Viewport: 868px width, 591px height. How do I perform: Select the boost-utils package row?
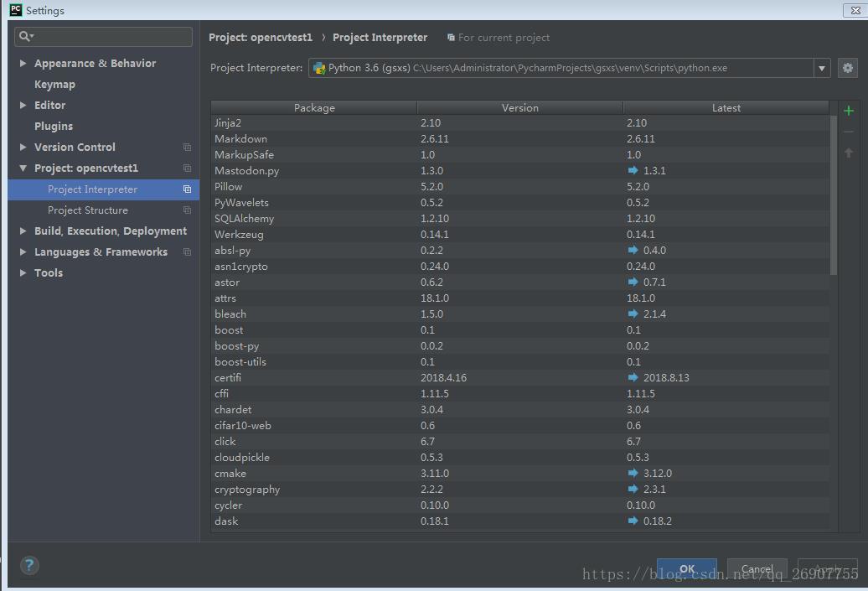[x=519, y=361]
